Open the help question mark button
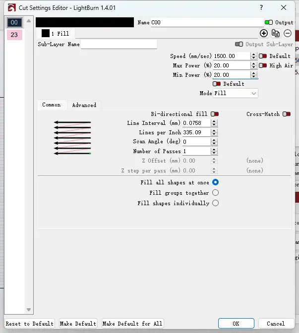Screen dimensions: 299x333 (261, 7)
